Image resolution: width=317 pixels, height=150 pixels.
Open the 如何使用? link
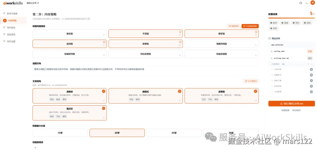point(296,110)
